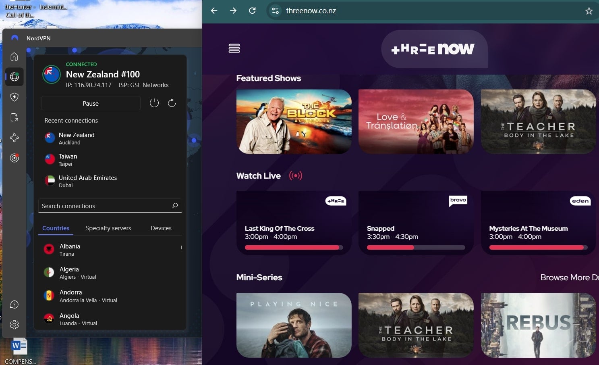The height and width of the screenshot is (365, 599).
Task: Click Browse More next to Mini-Series
Action: pyautogui.click(x=568, y=277)
